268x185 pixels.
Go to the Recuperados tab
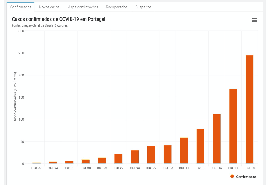tap(117, 7)
